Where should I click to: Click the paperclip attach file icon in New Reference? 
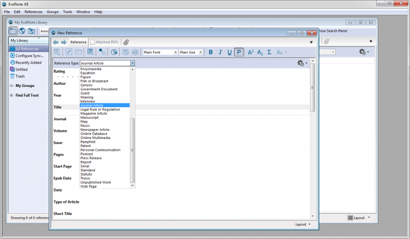(126, 42)
